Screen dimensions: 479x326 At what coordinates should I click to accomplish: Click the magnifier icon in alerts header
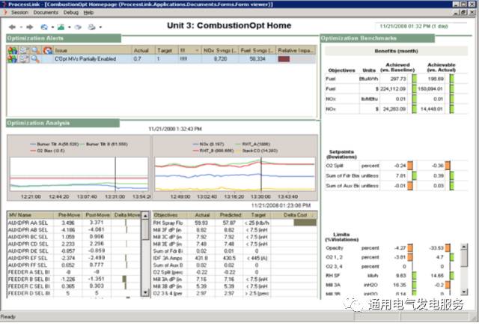coord(36,50)
